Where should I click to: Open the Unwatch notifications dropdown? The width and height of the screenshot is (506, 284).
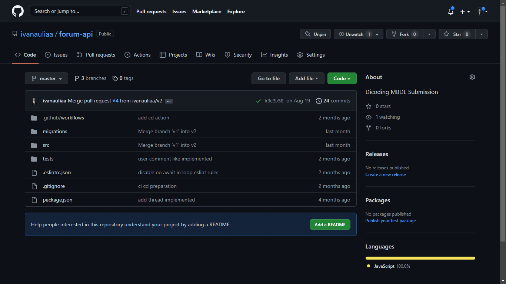click(x=359, y=34)
